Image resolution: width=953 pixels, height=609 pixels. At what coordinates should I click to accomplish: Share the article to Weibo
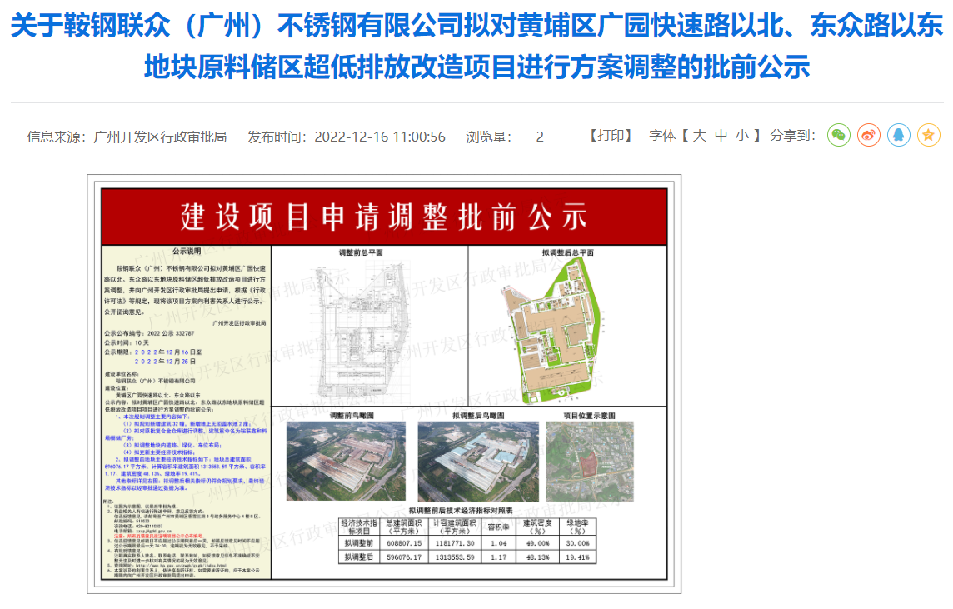[x=869, y=136]
